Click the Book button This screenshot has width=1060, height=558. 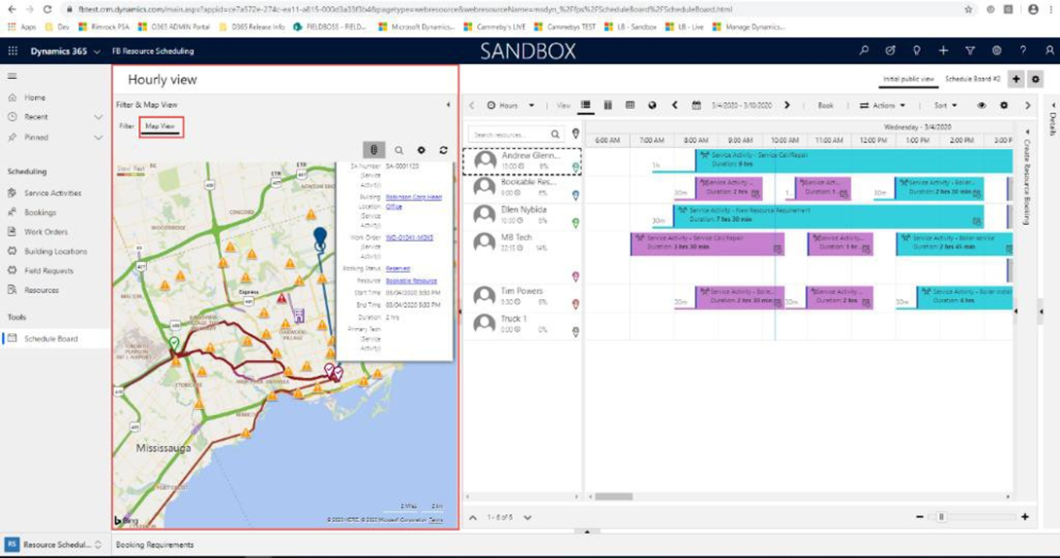[825, 105]
